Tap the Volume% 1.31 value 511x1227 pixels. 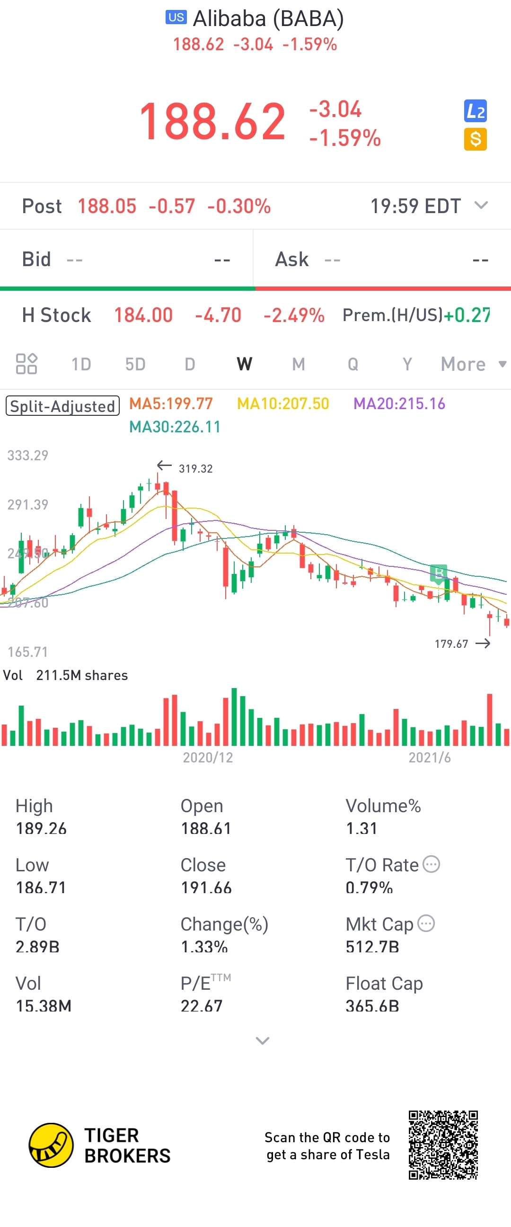pos(361,828)
